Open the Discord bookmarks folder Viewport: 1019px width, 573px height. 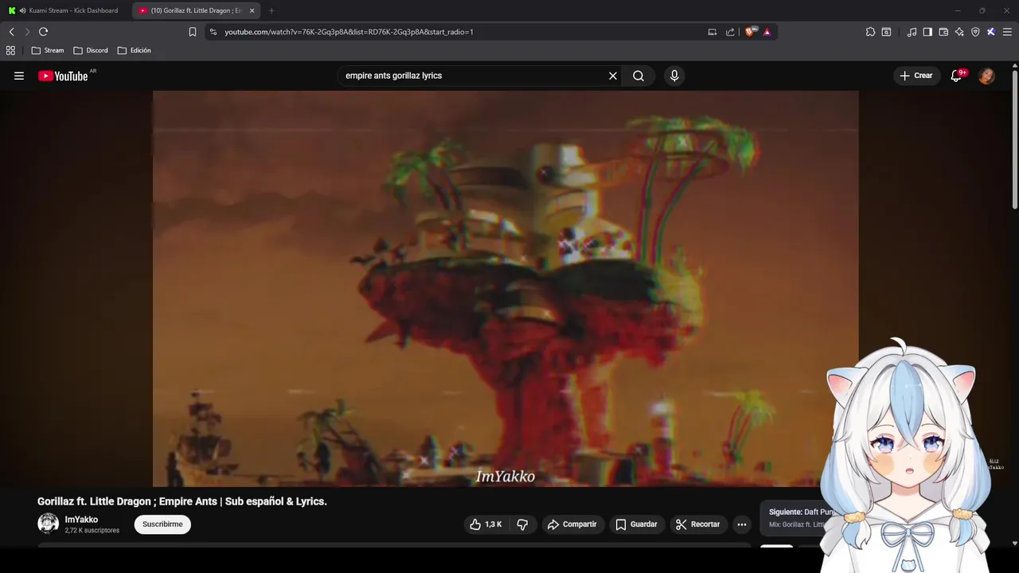pos(91,50)
